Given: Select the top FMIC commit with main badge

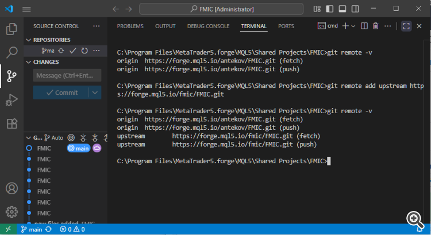Looking at the screenshot, I should (x=66, y=148).
